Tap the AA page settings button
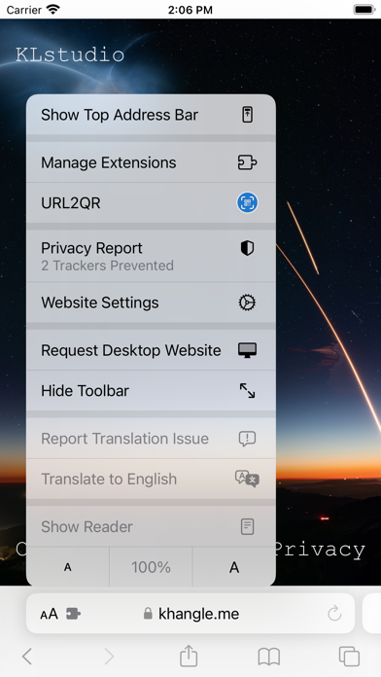Image resolution: width=381 pixels, height=677 pixels. point(49,614)
